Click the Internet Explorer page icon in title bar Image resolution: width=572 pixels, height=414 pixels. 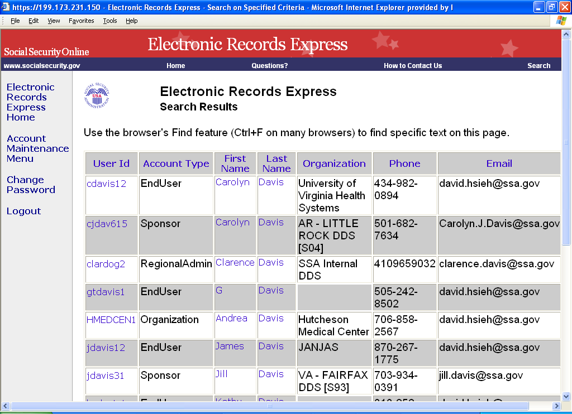click(6, 7)
